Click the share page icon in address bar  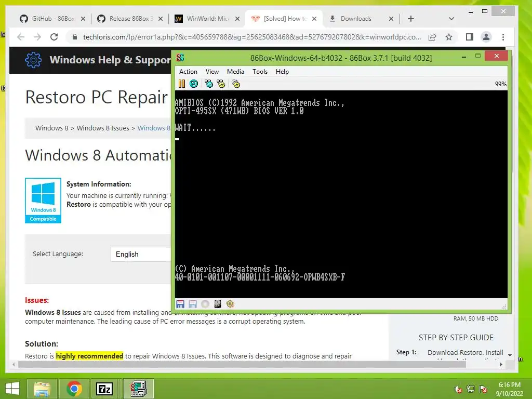click(432, 37)
